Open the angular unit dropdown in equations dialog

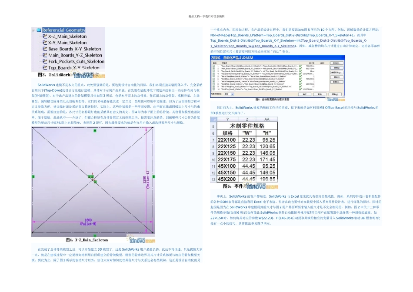pos(229,94)
